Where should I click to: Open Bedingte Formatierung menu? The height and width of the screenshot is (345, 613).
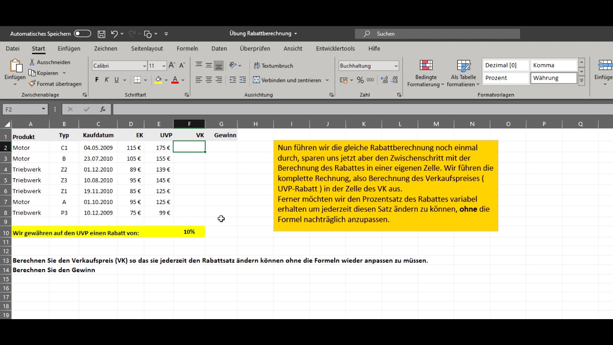[x=426, y=73]
